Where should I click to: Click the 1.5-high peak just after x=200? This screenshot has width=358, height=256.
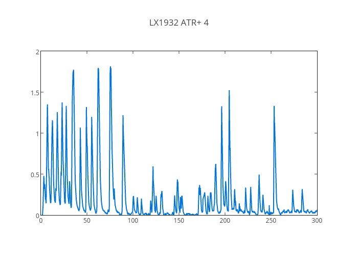point(229,91)
